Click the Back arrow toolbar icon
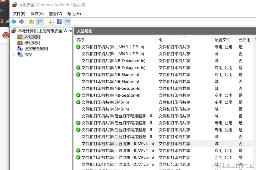Image resolution: width=256 pixels, height=170 pixels. [x=14, y=22]
